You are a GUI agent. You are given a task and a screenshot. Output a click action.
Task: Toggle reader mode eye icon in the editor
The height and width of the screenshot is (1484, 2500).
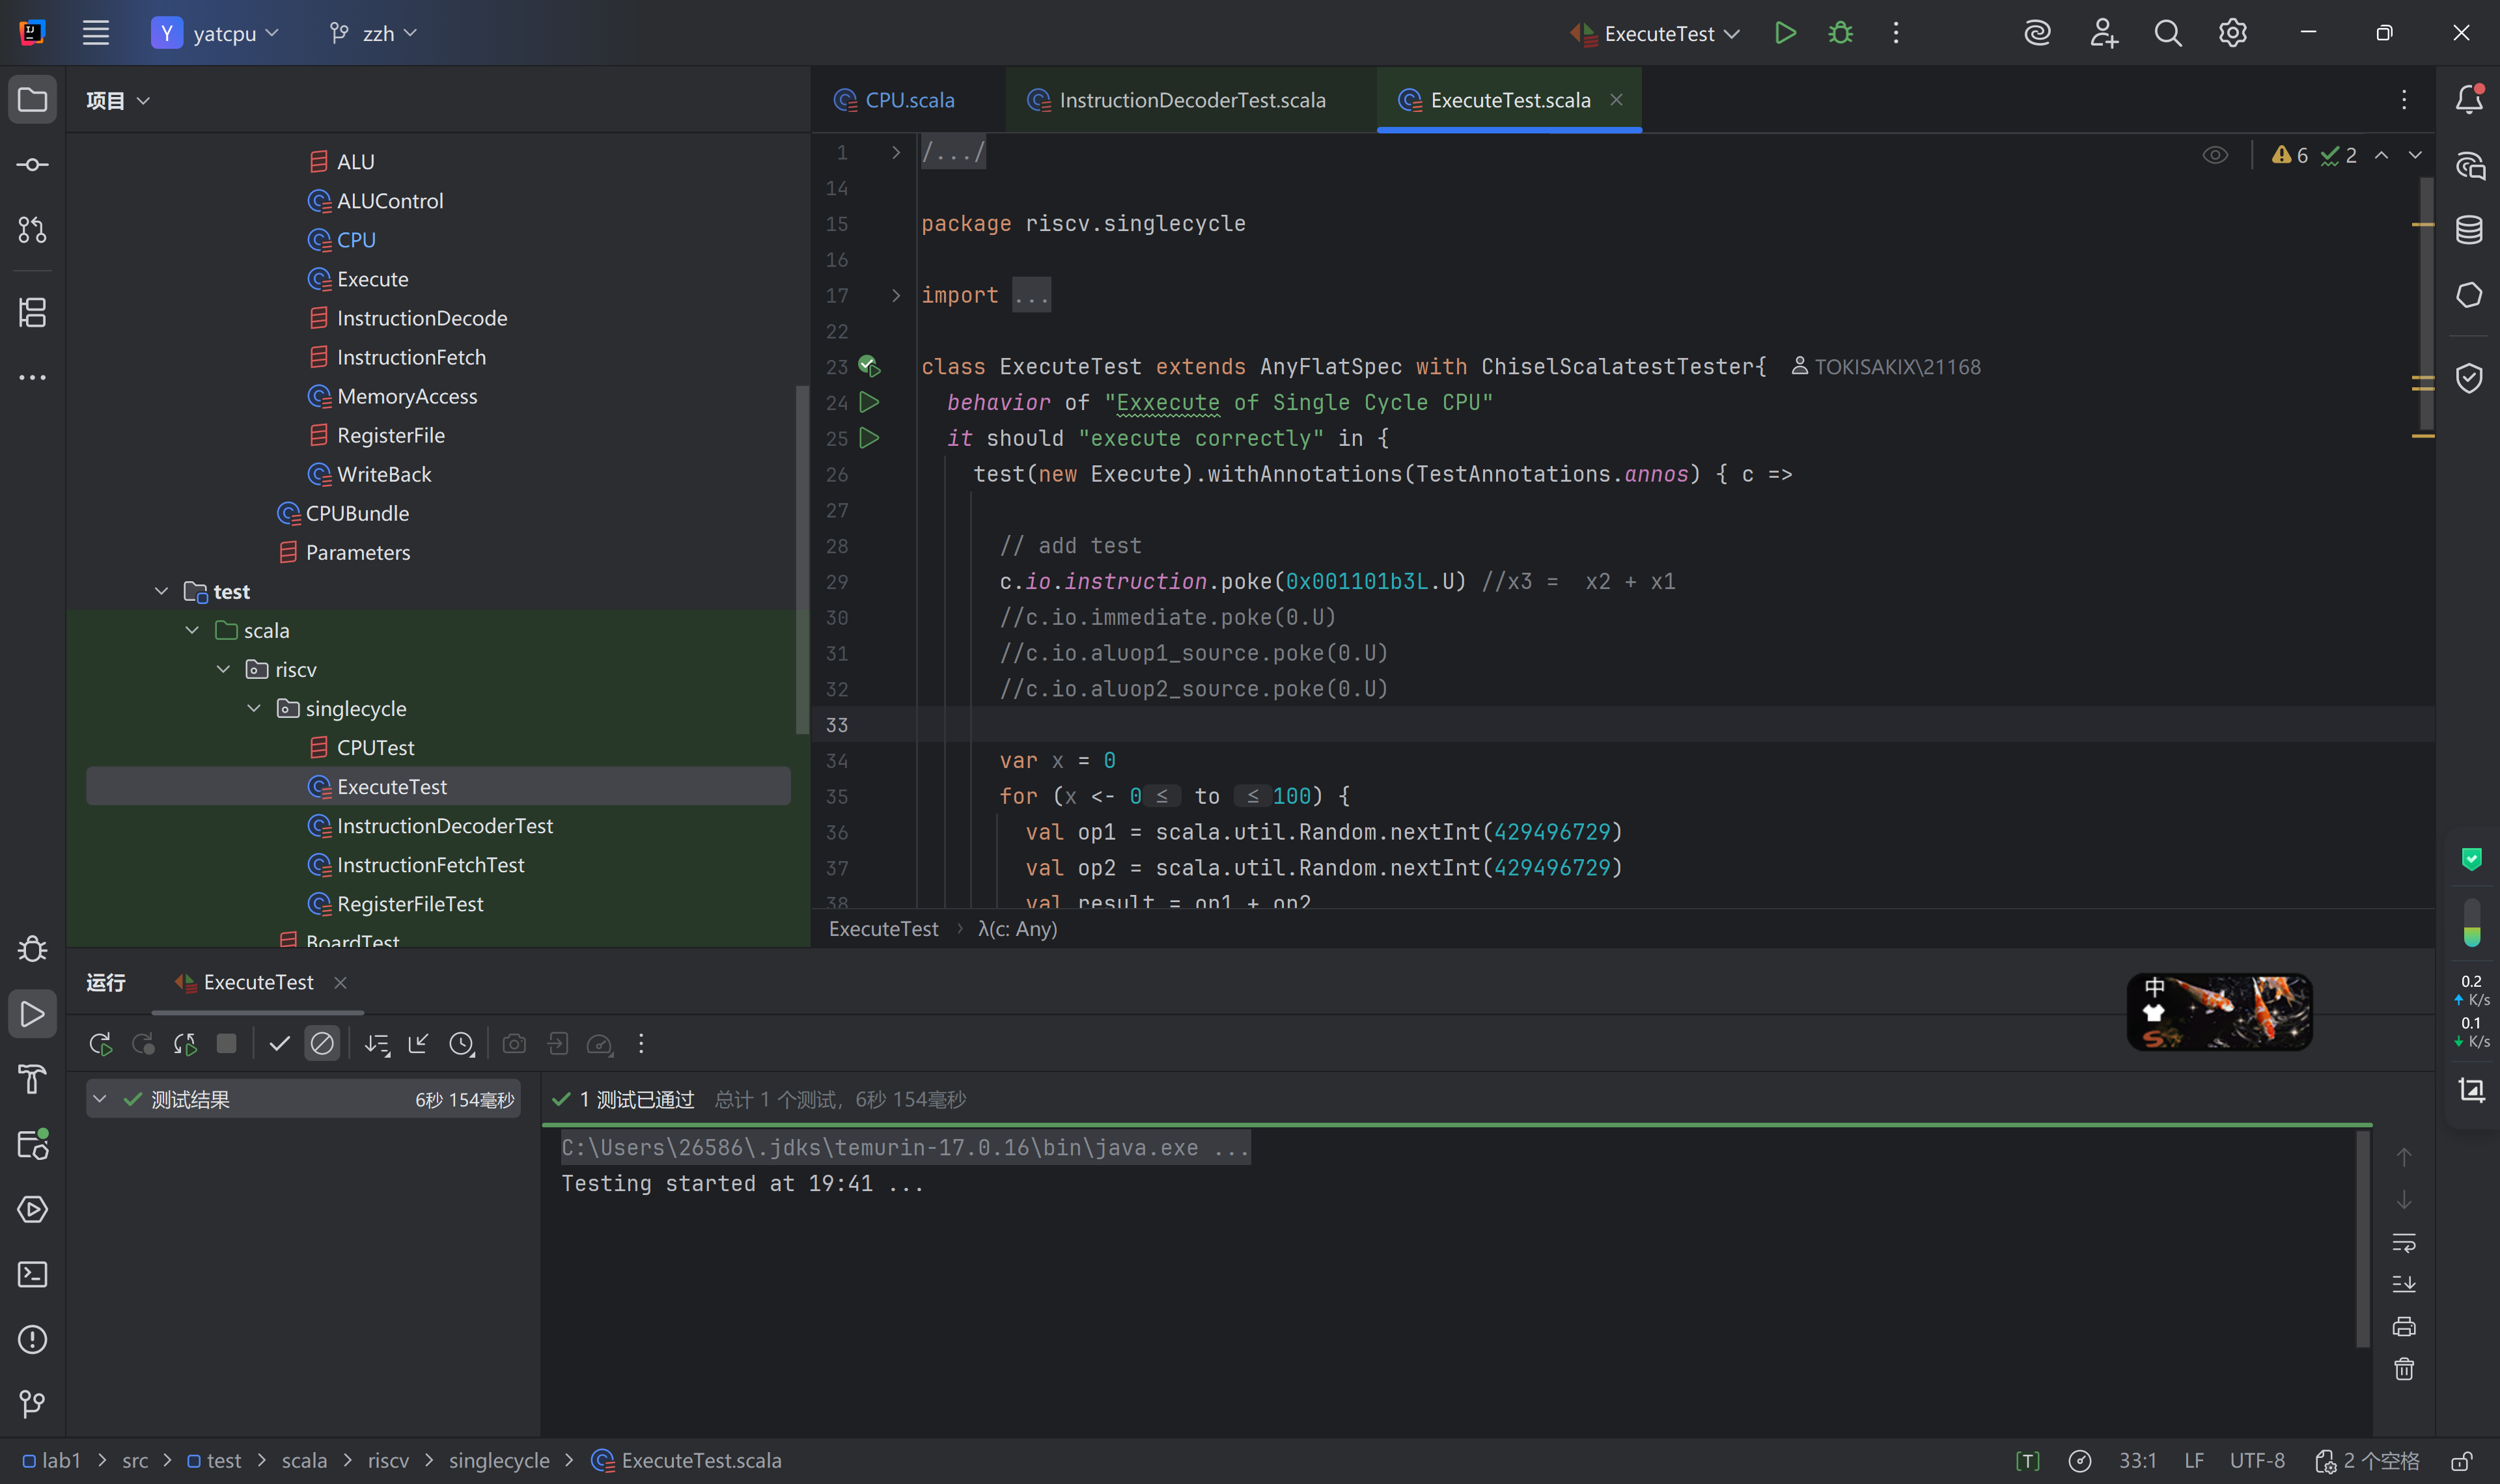point(2215,155)
